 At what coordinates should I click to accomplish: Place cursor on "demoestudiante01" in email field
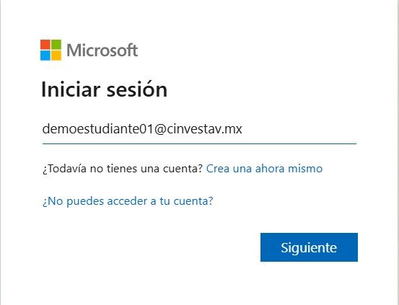[98, 129]
